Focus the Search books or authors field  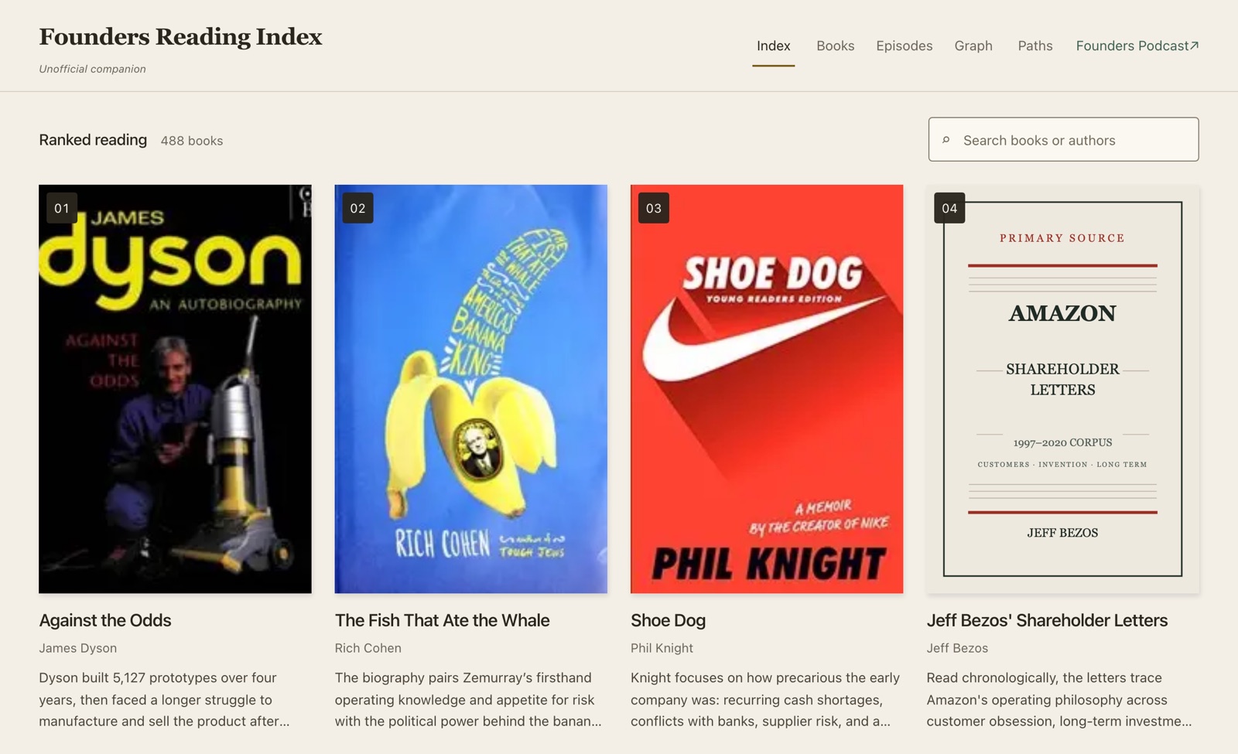coord(1063,139)
